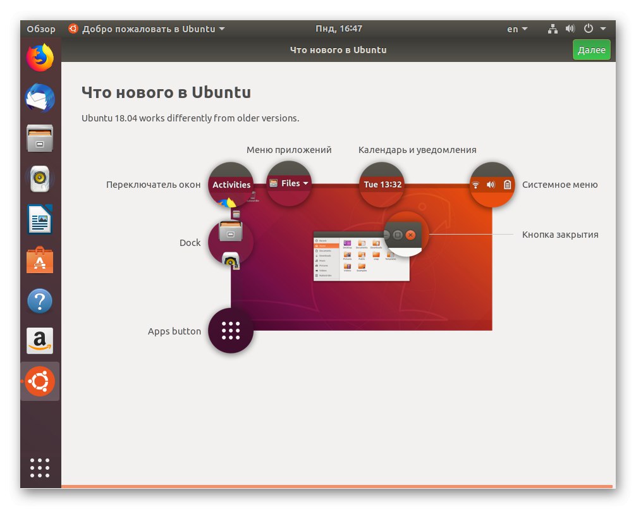
Task: Click the Dock label text
Action: [x=190, y=243]
